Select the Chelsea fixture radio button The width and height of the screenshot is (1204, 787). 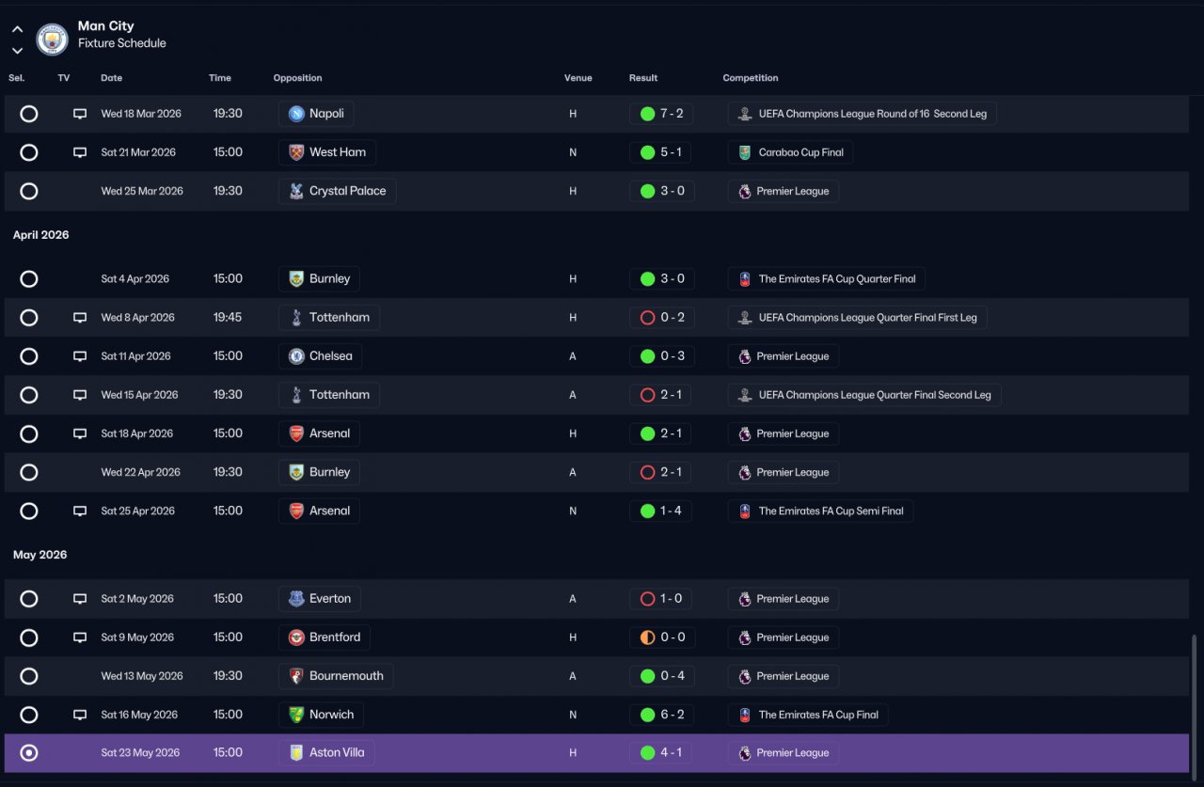point(29,356)
